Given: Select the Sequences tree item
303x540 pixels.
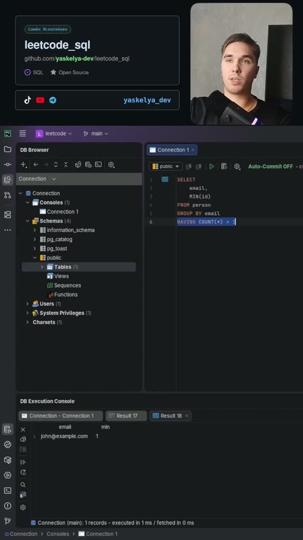Looking at the screenshot, I should (x=64, y=285).
